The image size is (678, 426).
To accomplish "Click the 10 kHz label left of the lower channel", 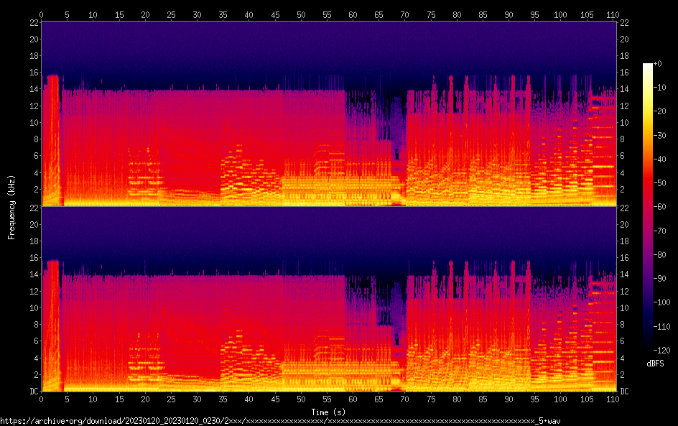I will [x=32, y=307].
